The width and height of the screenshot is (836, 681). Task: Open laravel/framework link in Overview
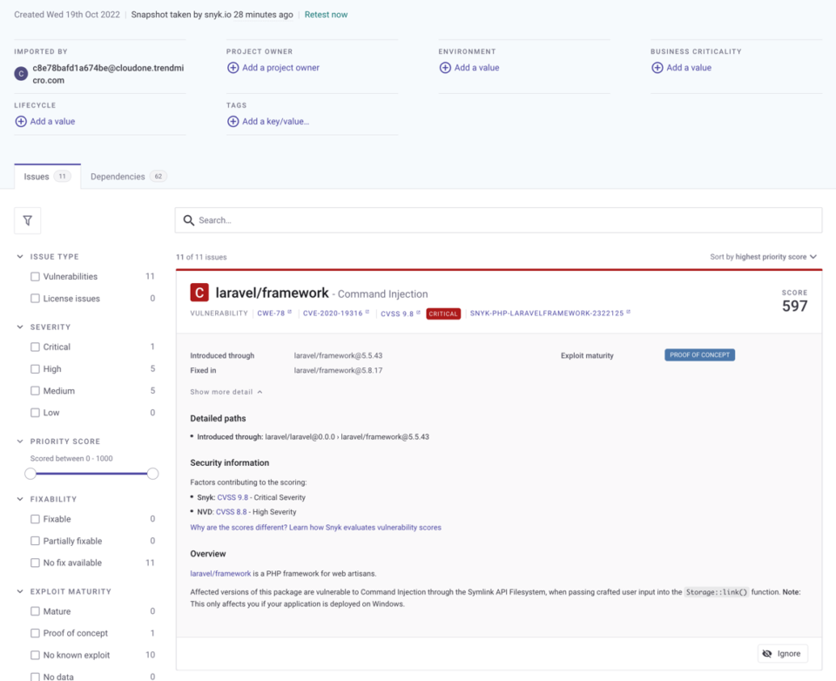220,574
